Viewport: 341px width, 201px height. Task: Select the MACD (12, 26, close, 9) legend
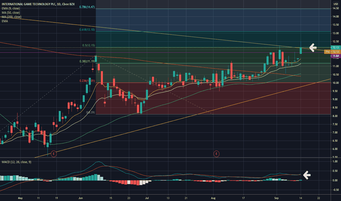[x=16, y=162]
